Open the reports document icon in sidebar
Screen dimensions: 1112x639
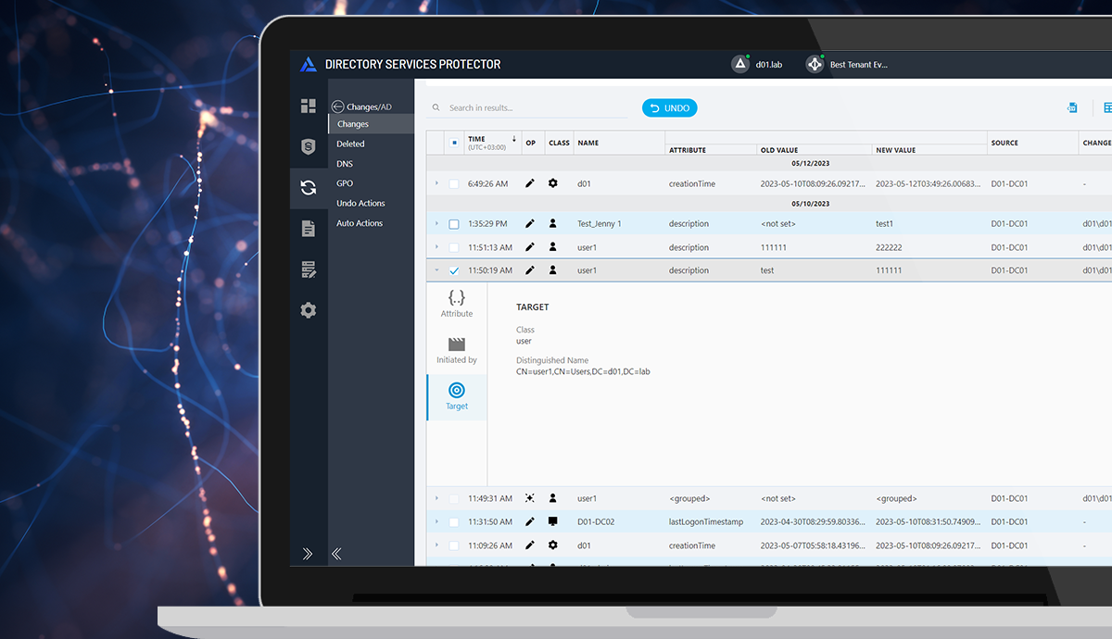tap(309, 229)
